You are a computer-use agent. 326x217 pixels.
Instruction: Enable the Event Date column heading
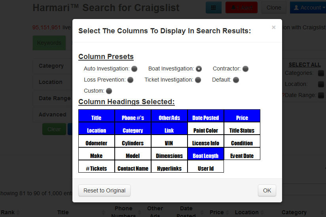242,154
